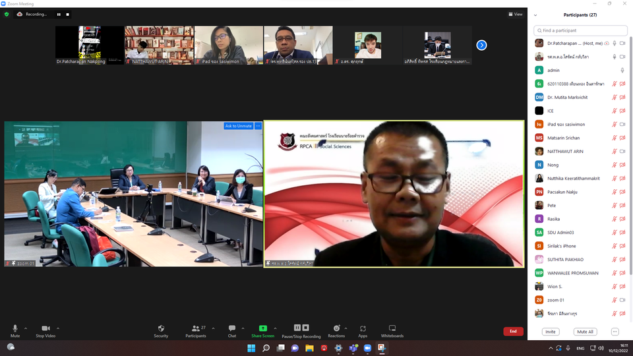
Task: Open the View layout menu
Action: pos(515,14)
